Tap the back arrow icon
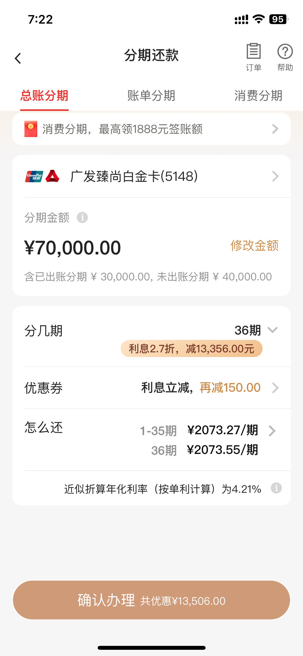 (18, 58)
